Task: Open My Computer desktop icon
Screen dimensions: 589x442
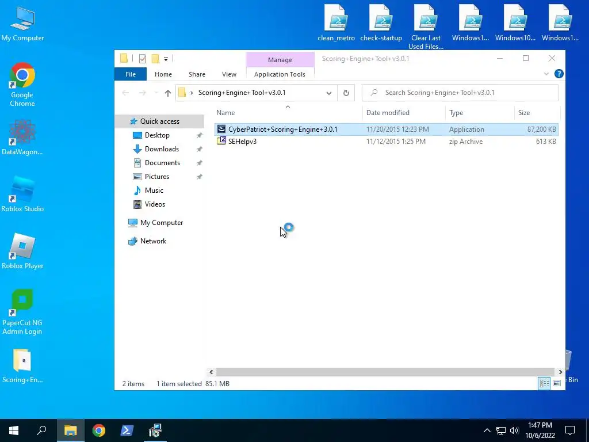Action: (22, 23)
